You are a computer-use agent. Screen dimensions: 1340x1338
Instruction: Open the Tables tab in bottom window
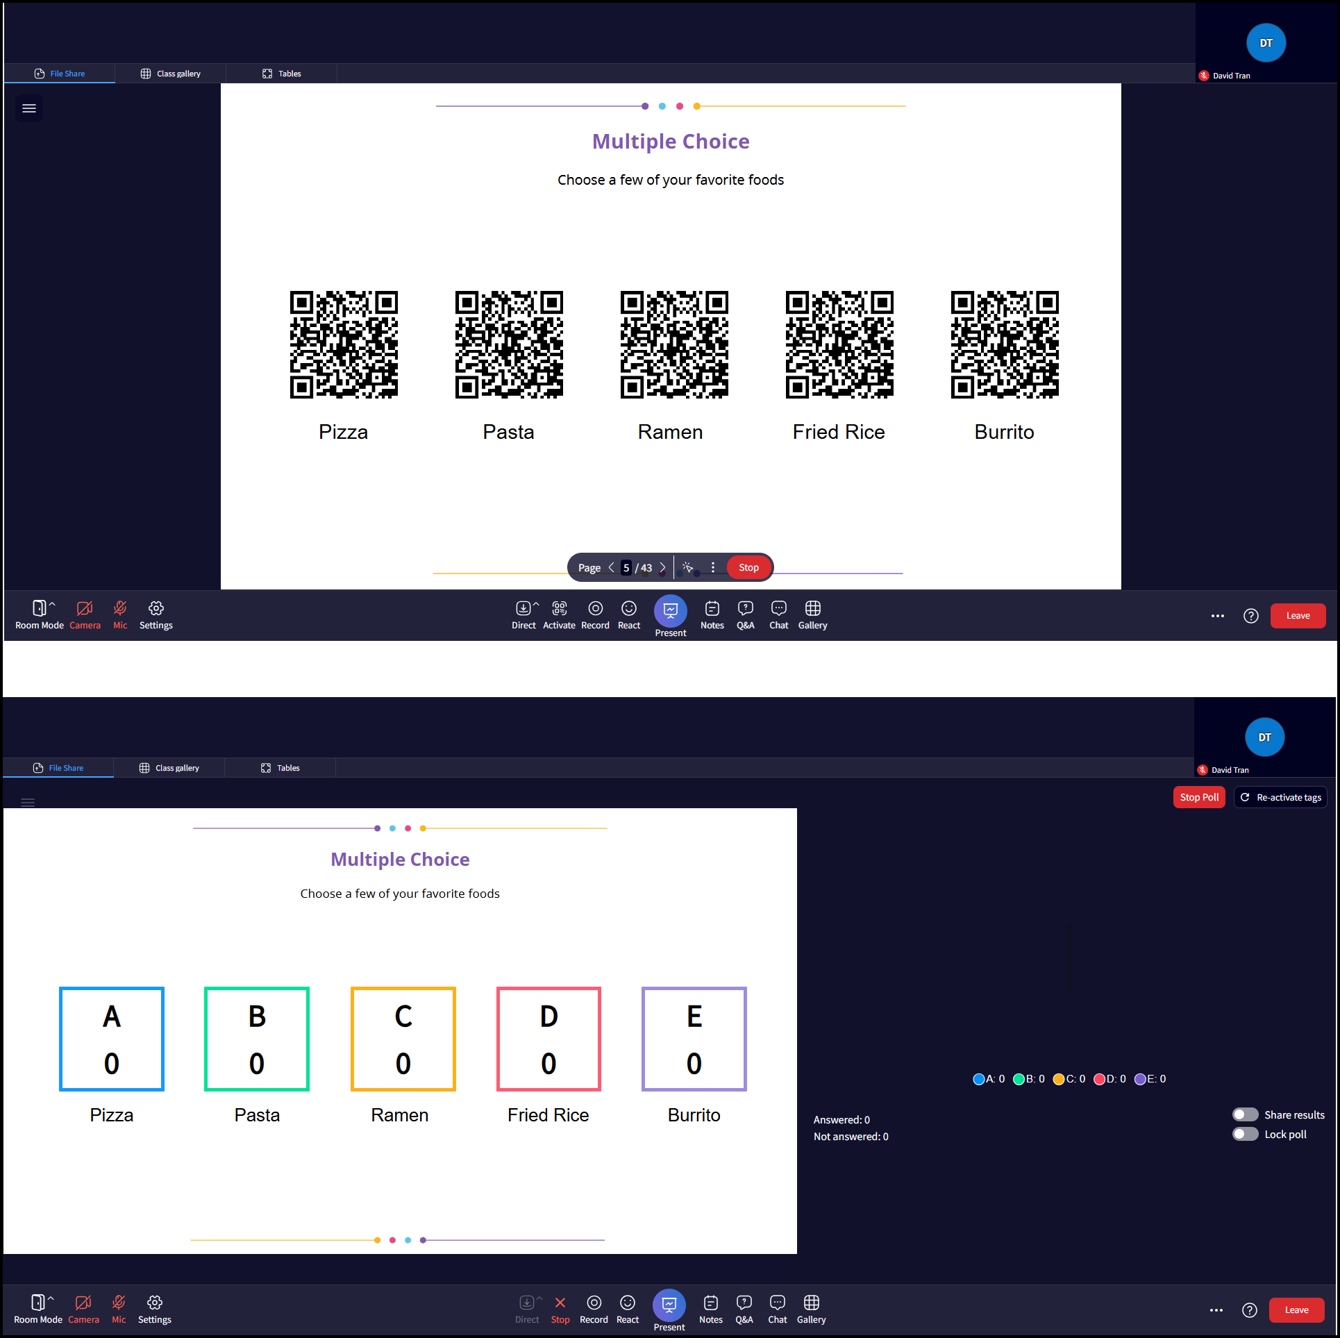tap(280, 768)
